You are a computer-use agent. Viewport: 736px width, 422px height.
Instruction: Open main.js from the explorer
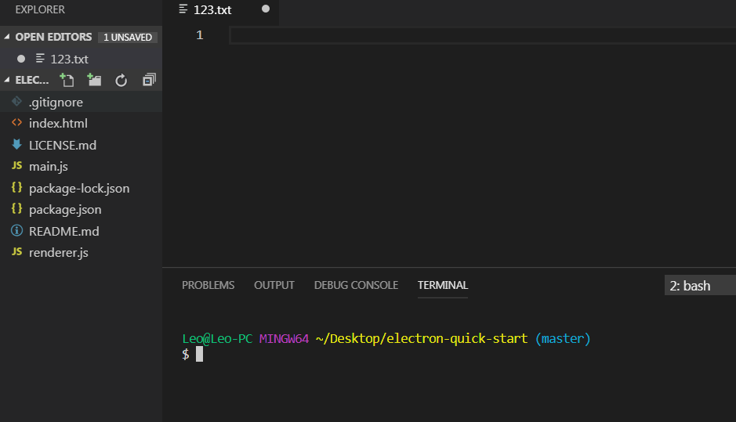tap(82, 167)
